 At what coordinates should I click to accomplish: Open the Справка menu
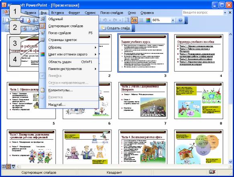coord(147,13)
